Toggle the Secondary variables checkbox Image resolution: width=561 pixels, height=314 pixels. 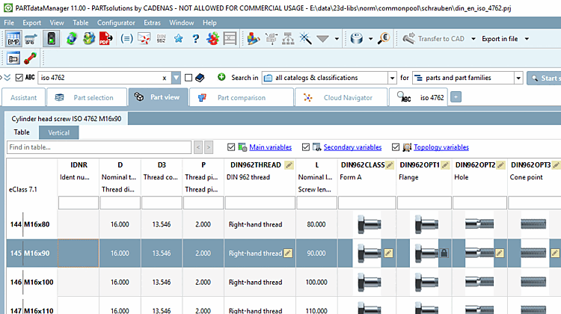[304, 147]
